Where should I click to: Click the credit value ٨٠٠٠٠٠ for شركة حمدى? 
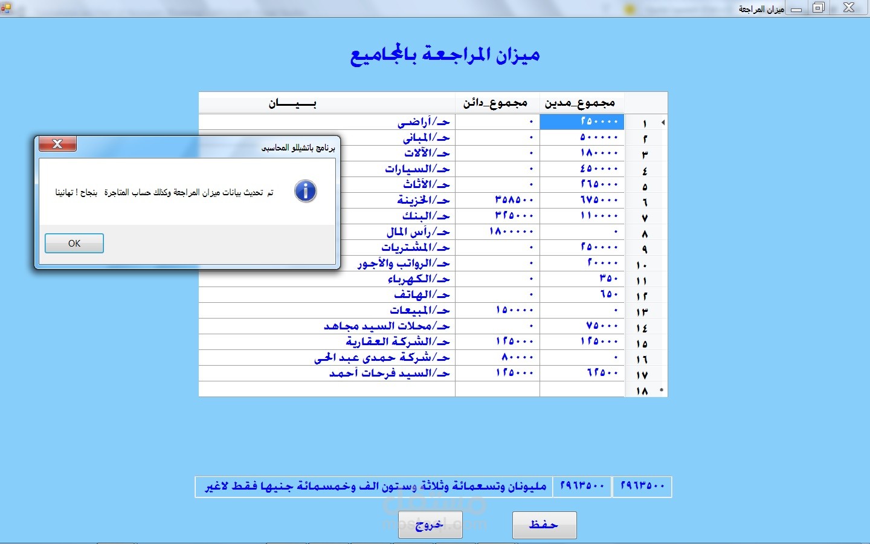[x=497, y=358]
